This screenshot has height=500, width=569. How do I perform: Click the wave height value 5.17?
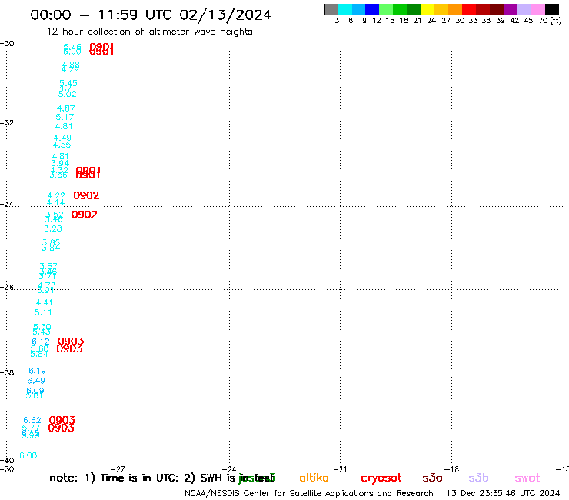tap(65, 117)
